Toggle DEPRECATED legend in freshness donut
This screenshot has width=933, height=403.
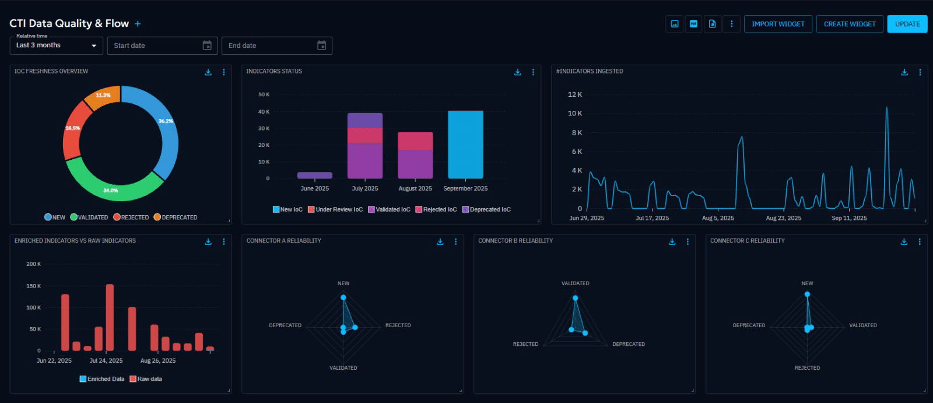176,217
